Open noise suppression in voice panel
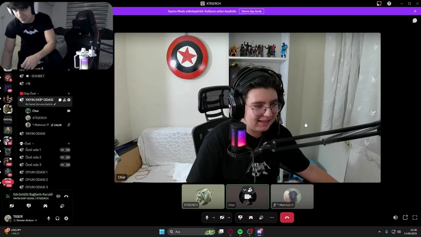The height and width of the screenshot is (237, 421). pos(58,196)
